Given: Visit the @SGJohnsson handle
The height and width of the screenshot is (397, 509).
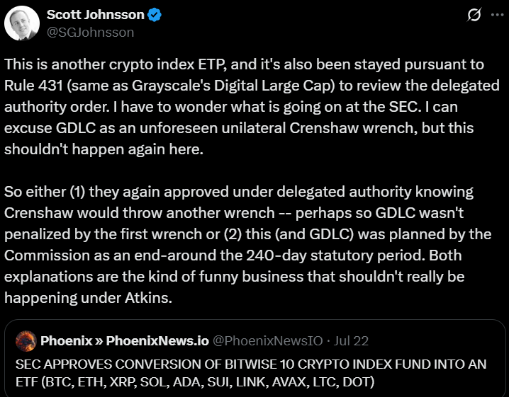Looking at the screenshot, I should click(x=90, y=33).
